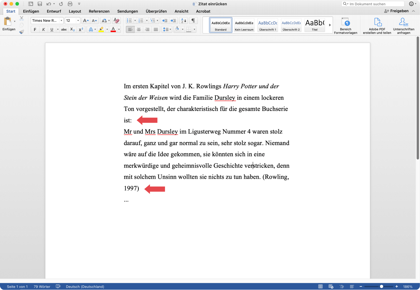The height and width of the screenshot is (290, 420).
Task: Open the Überprüfen ribbon tab
Action: click(x=156, y=11)
